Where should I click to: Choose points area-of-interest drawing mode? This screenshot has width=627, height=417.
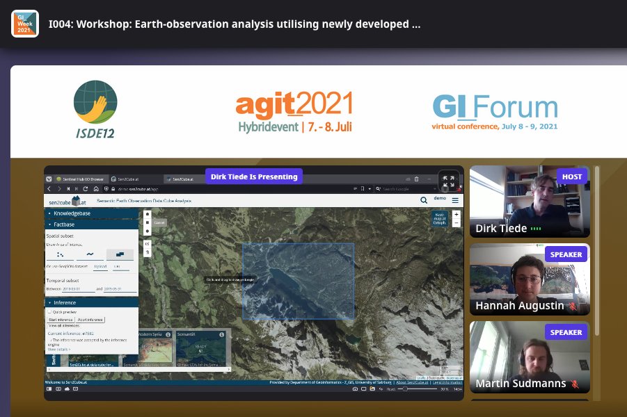pyautogui.click(x=60, y=254)
